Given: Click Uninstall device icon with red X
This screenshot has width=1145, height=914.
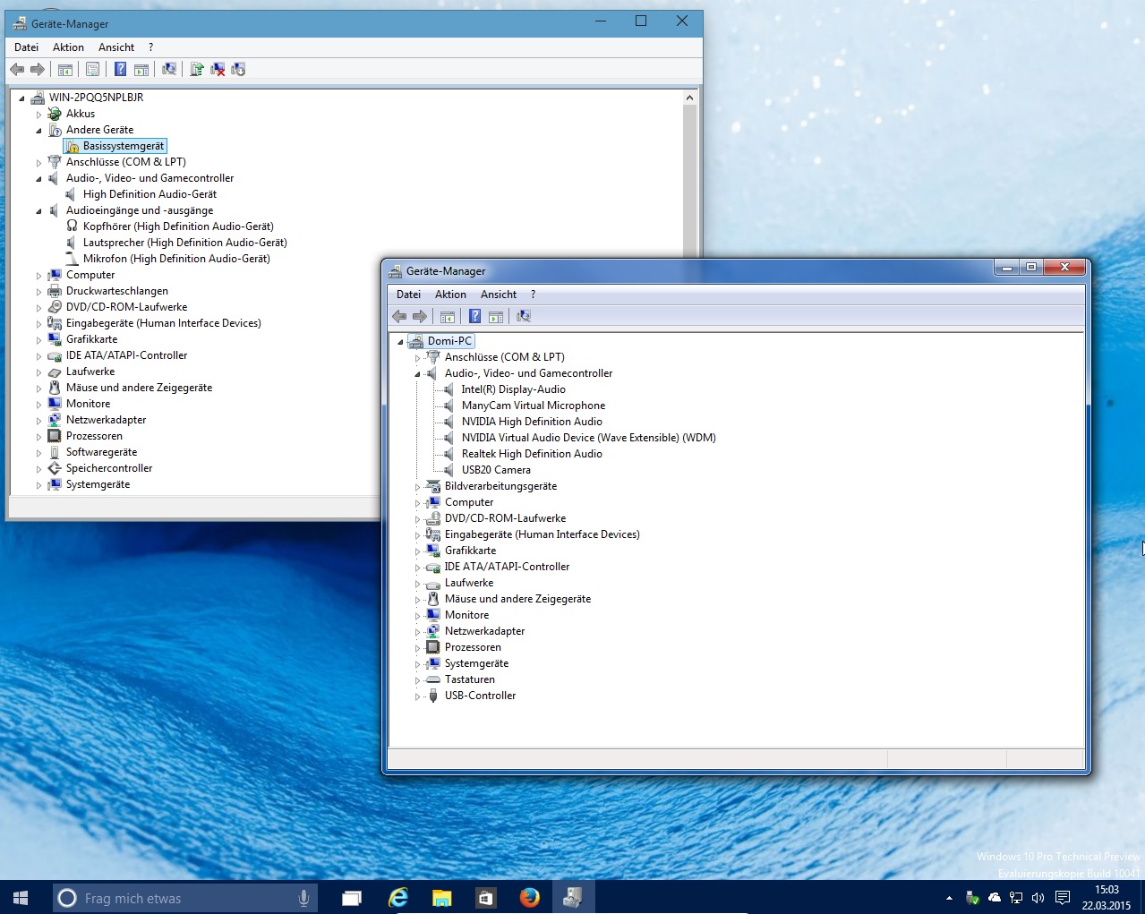Looking at the screenshot, I should [x=218, y=70].
